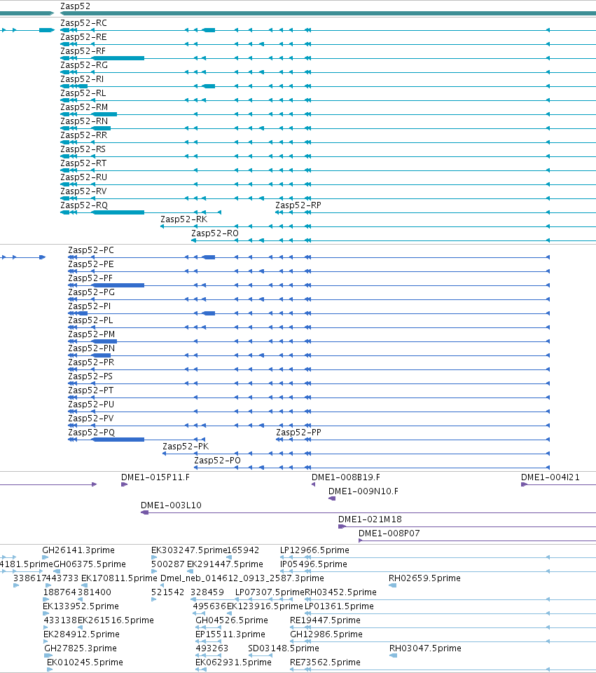The width and height of the screenshot is (596, 673).
Task: Click the Zasp52-PI protein label
Action: coord(90,306)
